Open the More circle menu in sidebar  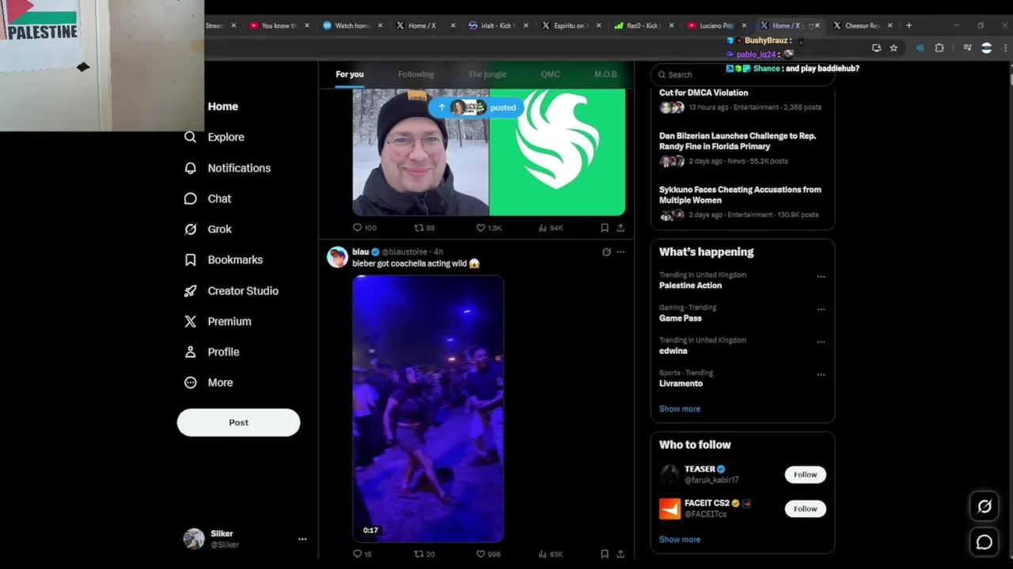(190, 382)
